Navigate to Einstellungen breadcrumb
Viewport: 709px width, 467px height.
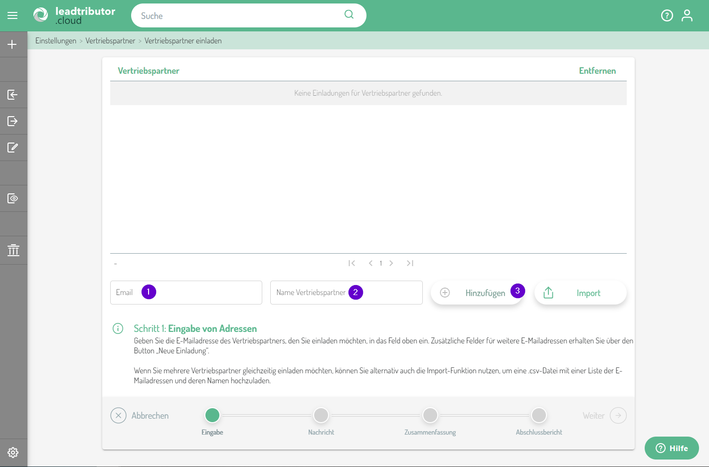click(56, 41)
